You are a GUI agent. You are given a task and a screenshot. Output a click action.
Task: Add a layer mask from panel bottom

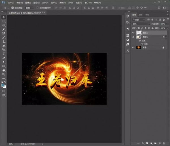tap(147, 143)
